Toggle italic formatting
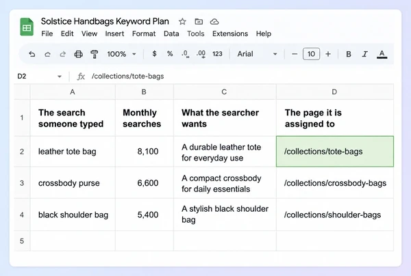Viewport: 411px width, 276px height. (x=364, y=54)
